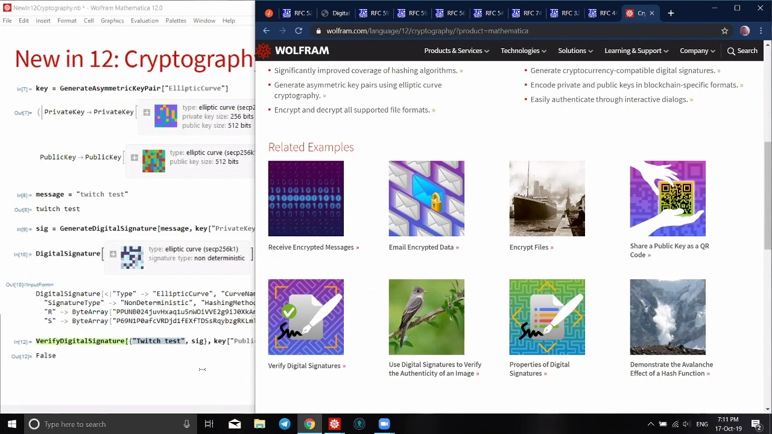Close the active Cryptography browser tab
The image size is (772, 434).
[651, 13]
